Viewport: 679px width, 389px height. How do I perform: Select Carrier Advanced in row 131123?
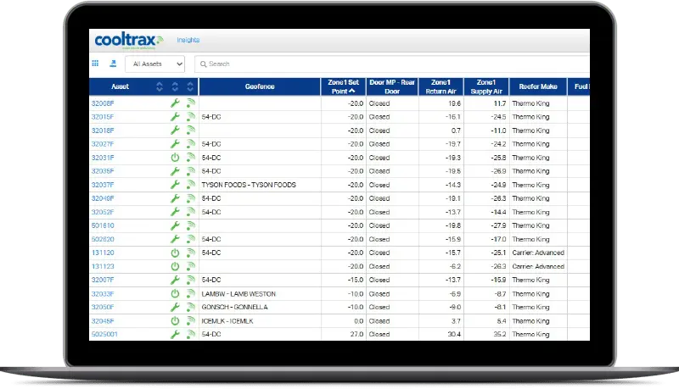[x=538, y=266]
